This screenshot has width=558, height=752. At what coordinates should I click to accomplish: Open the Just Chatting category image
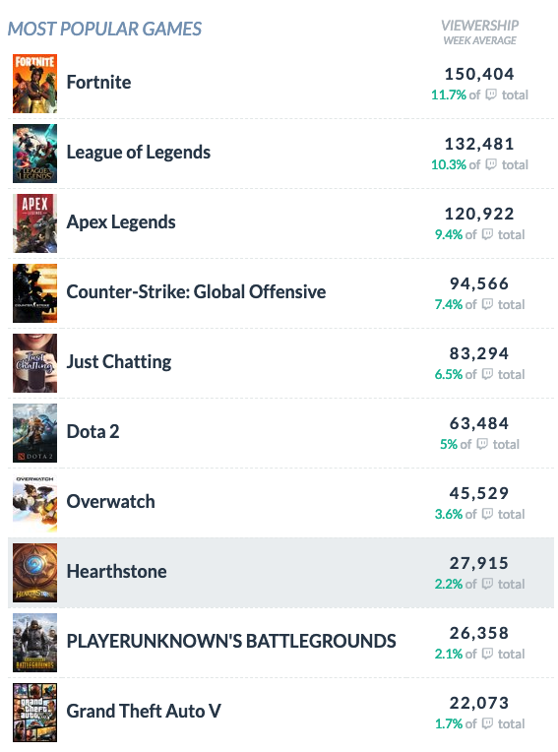point(34,363)
